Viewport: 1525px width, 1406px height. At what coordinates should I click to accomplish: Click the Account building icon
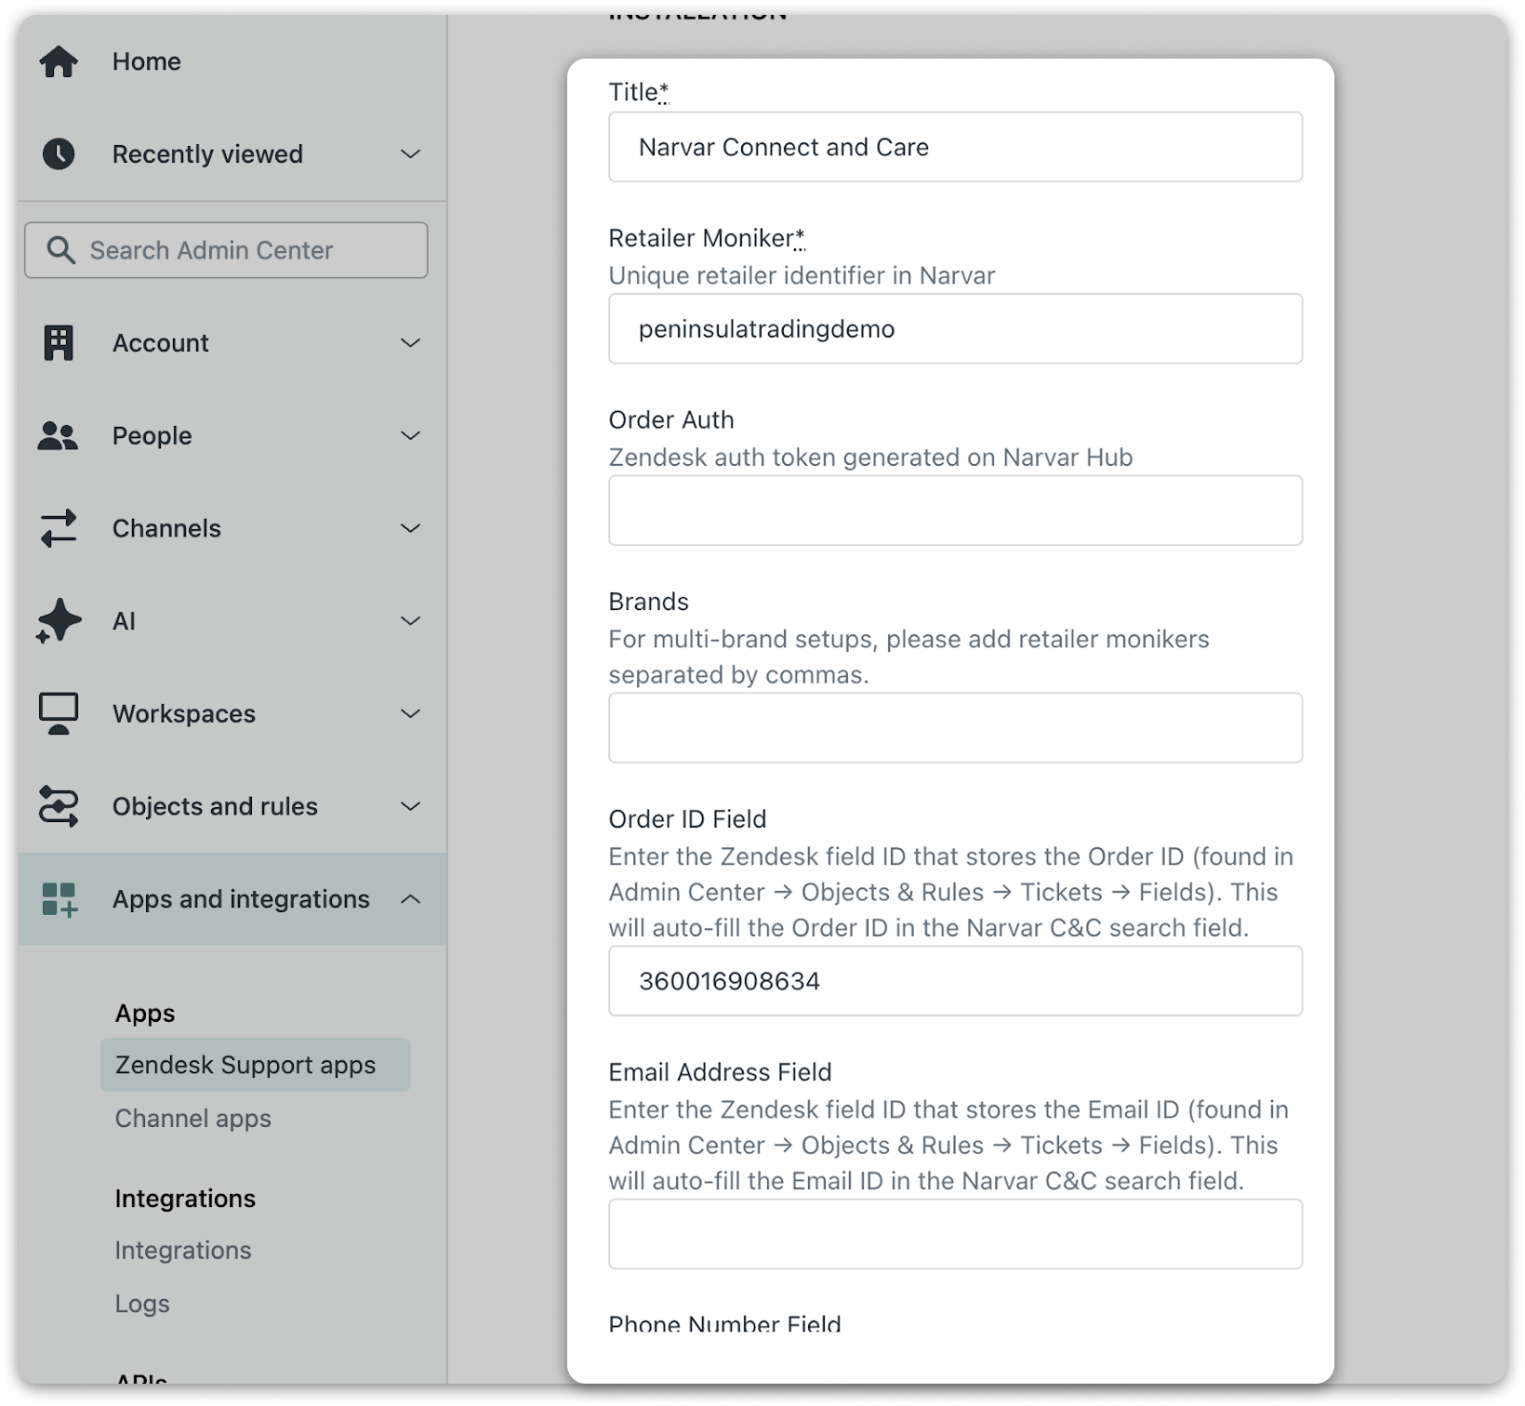point(59,343)
